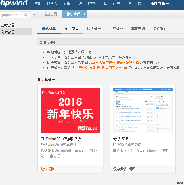Click the 共 2 套模板 count text
Viewport: 184px width, 185px height.
[46, 80]
